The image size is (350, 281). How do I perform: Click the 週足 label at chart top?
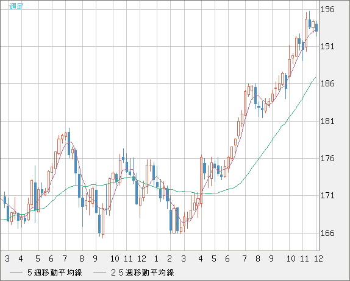coord(16,6)
